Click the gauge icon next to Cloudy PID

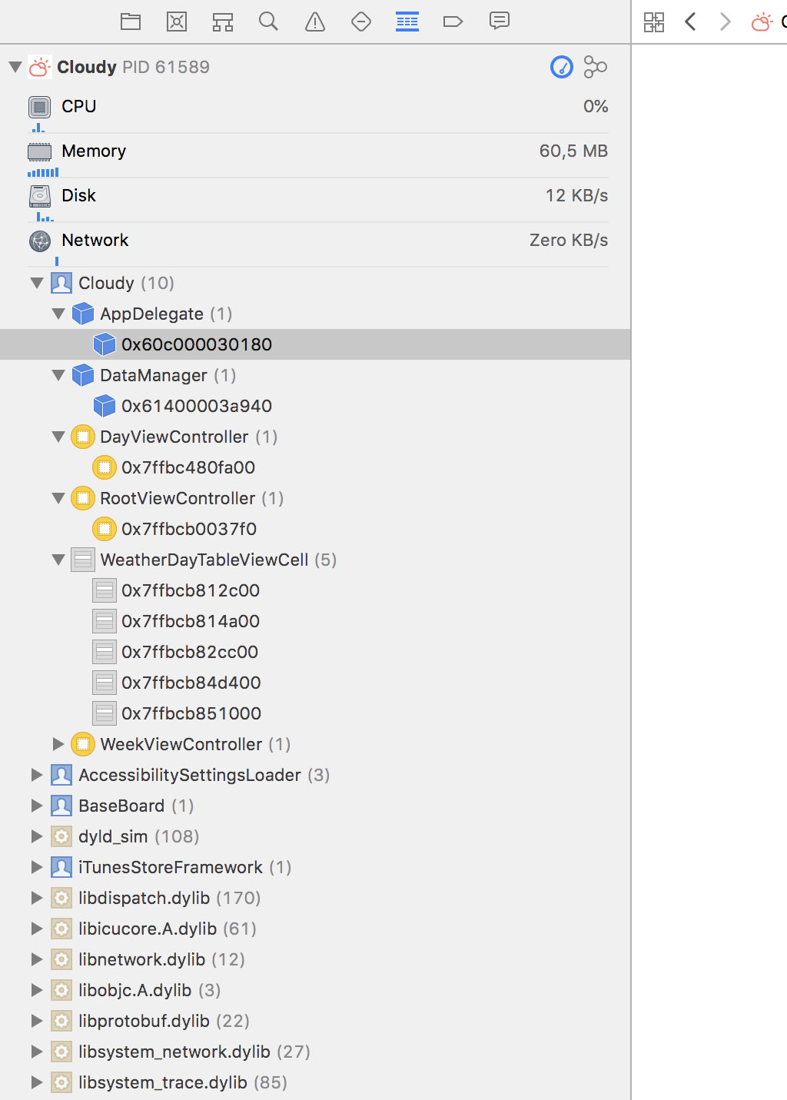pyautogui.click(x=562, y=67)
